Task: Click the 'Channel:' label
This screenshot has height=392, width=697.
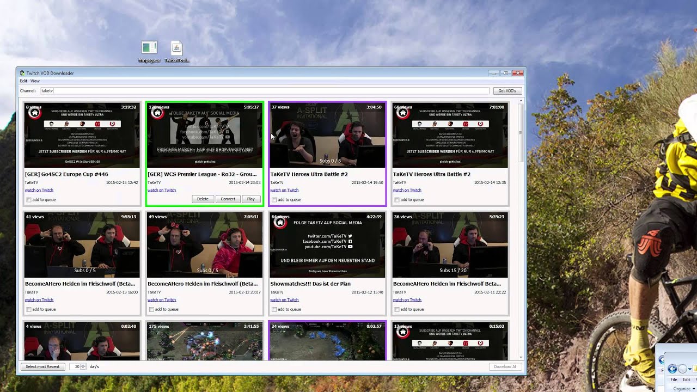Action: pos(28,91)
